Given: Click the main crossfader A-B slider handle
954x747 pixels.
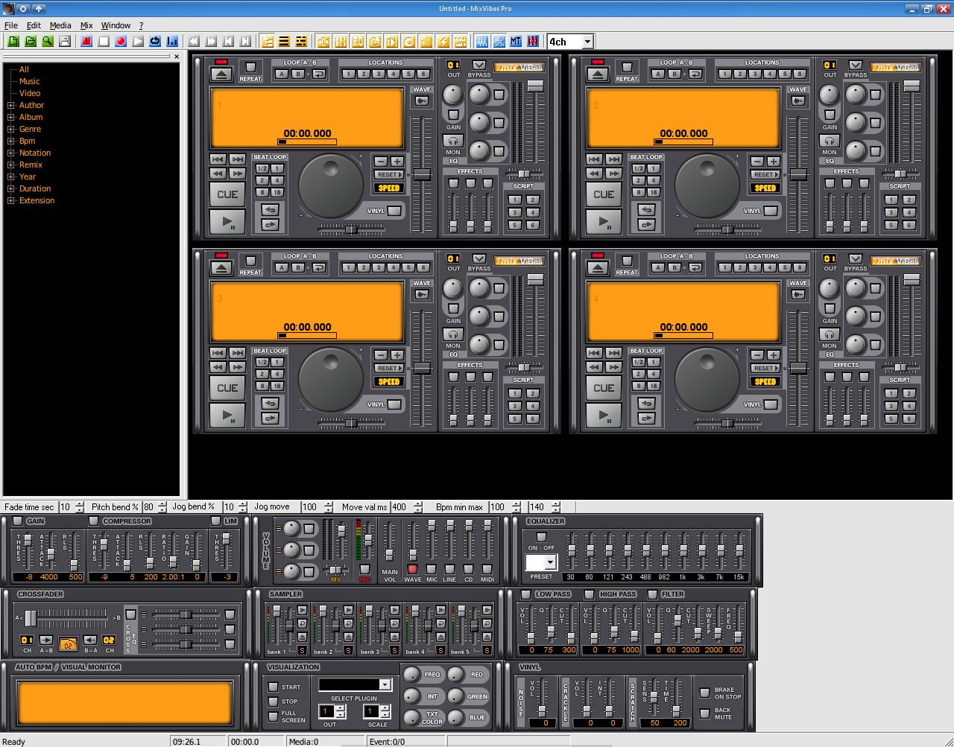Looking at the screenshot, I should (x=31, y=617).
